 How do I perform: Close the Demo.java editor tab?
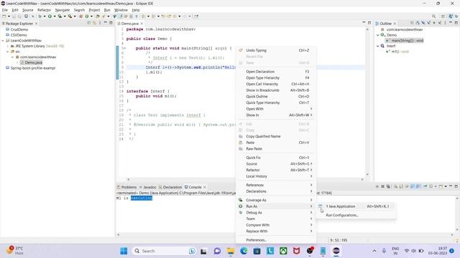pos(142,24)
